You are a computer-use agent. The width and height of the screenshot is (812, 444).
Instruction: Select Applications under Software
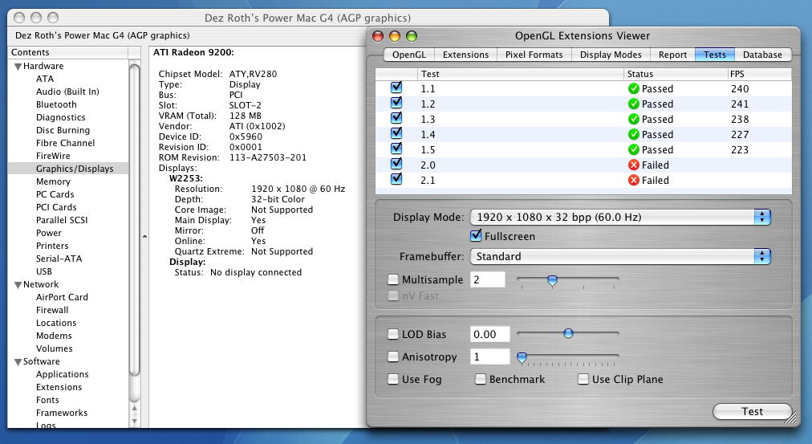(x=62, y=375)
